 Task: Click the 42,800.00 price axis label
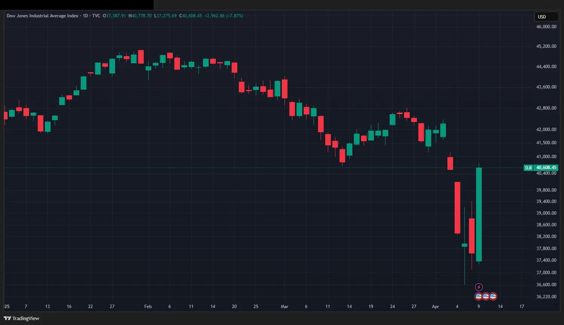546,108
